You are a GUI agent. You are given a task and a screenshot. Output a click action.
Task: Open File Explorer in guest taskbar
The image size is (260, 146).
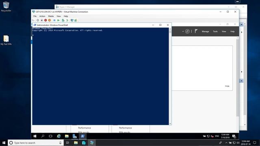(67, 136)
